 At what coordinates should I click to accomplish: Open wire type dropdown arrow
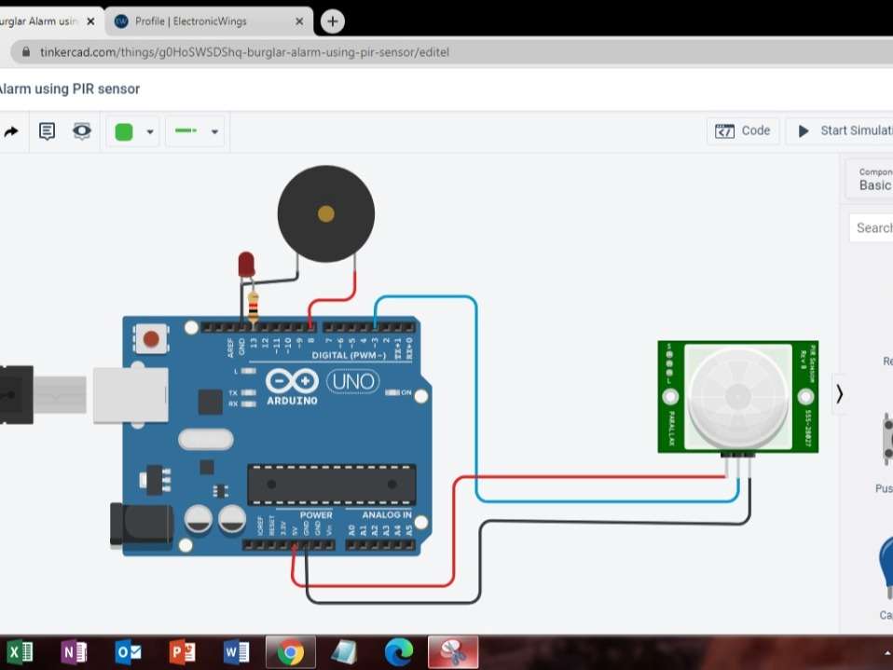click(214, 132)
